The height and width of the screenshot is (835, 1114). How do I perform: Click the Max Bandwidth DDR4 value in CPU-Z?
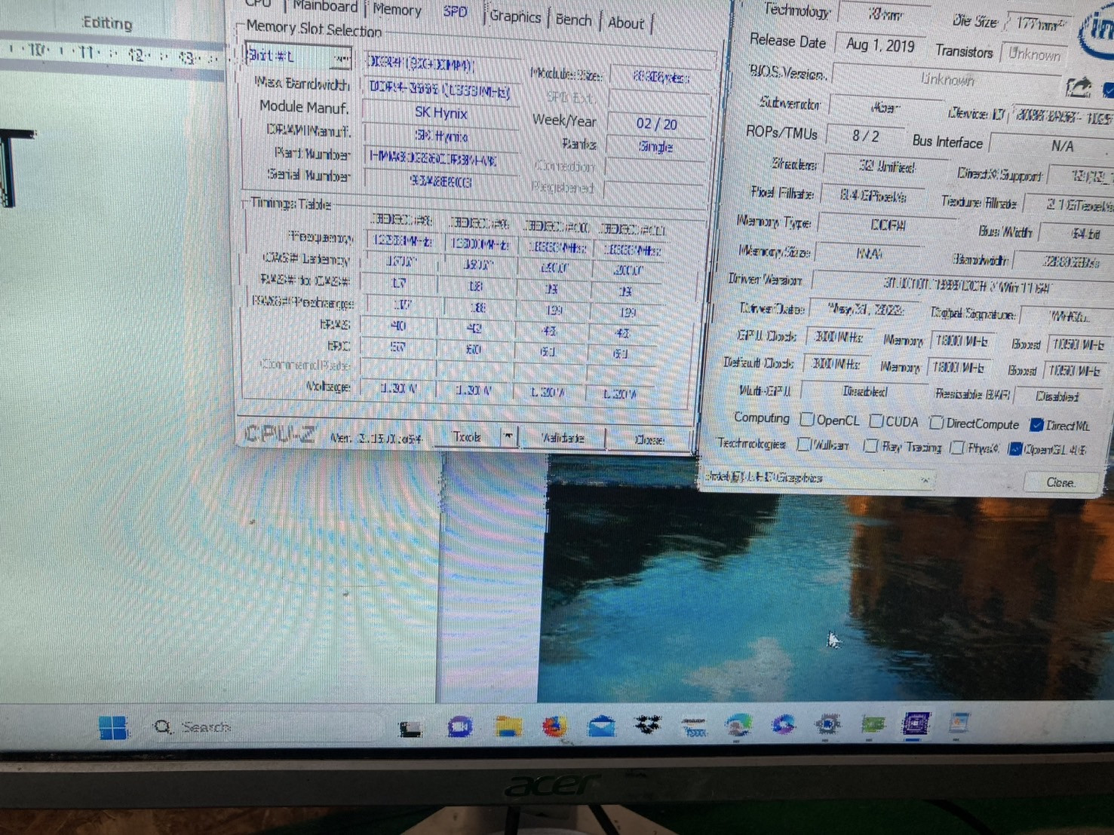coord(440,90)
